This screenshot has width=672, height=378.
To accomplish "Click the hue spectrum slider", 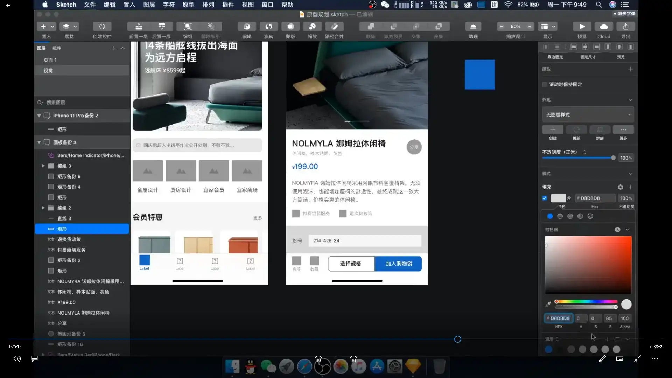I will (x=586, y=301).
